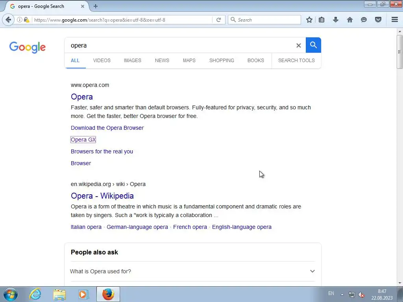403x302 pixels.
Task: Switch to the IMAGES search tab
Action: click(132, 61)
